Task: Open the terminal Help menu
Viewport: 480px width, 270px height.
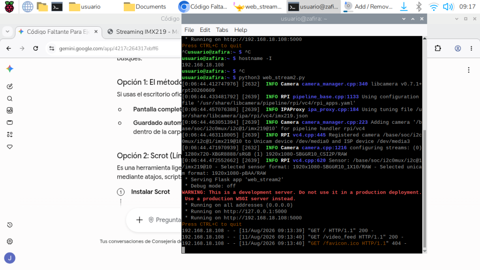Action: click(x=240, y=30)
